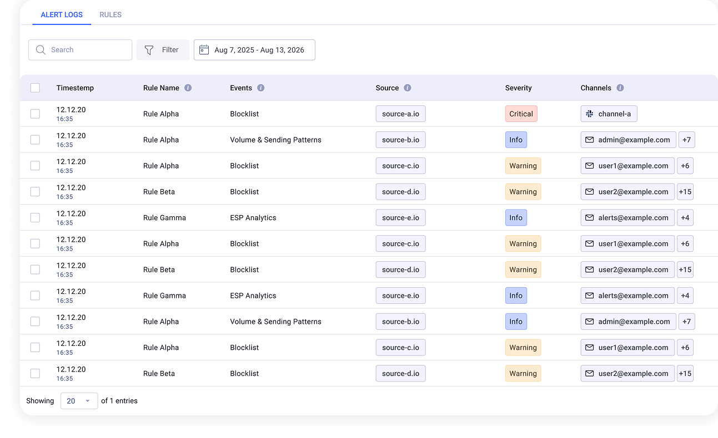
Task: Click the info icon next to Channels
Action: click(620, 88)
